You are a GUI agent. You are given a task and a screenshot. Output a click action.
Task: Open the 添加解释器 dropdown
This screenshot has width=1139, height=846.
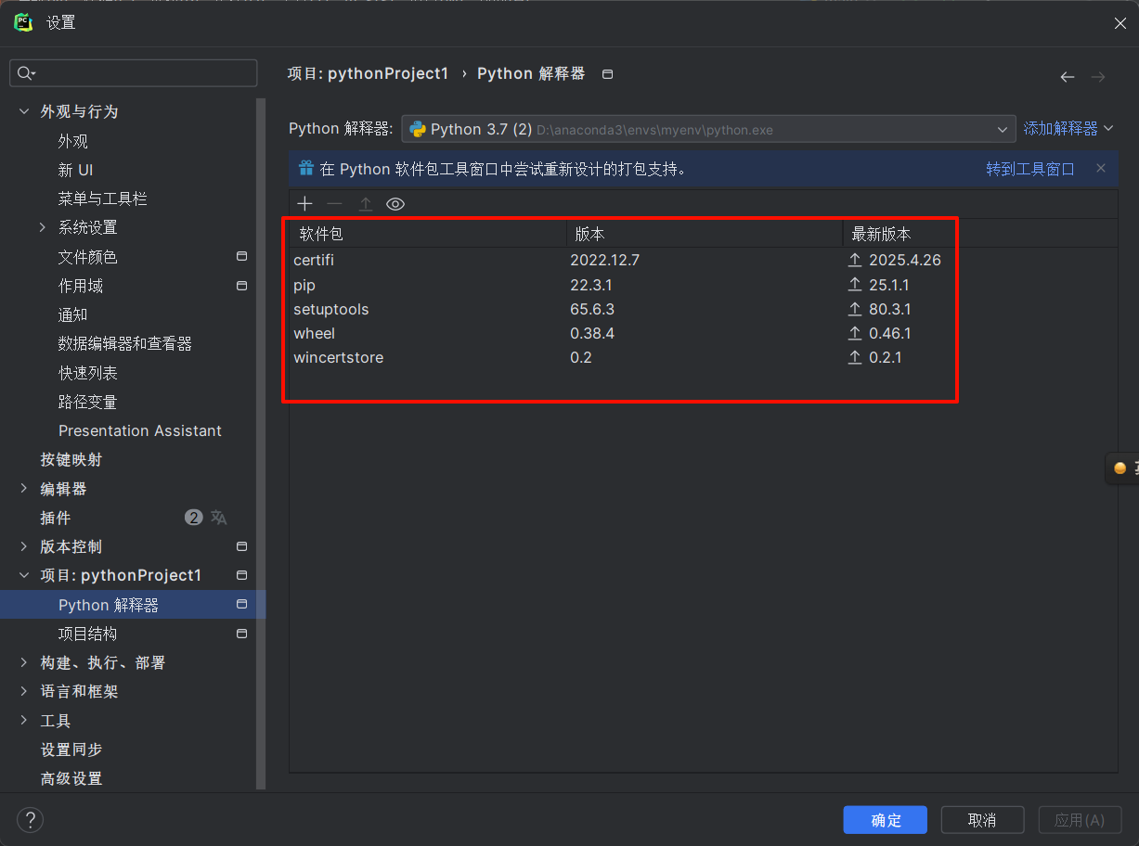coord(1068,129)
